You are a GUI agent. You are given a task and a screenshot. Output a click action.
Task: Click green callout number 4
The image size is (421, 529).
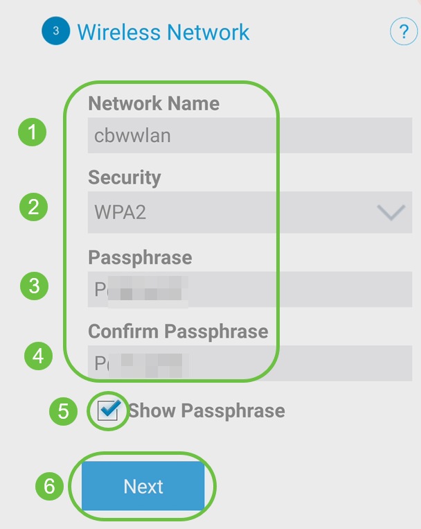(x=38, y=356)
